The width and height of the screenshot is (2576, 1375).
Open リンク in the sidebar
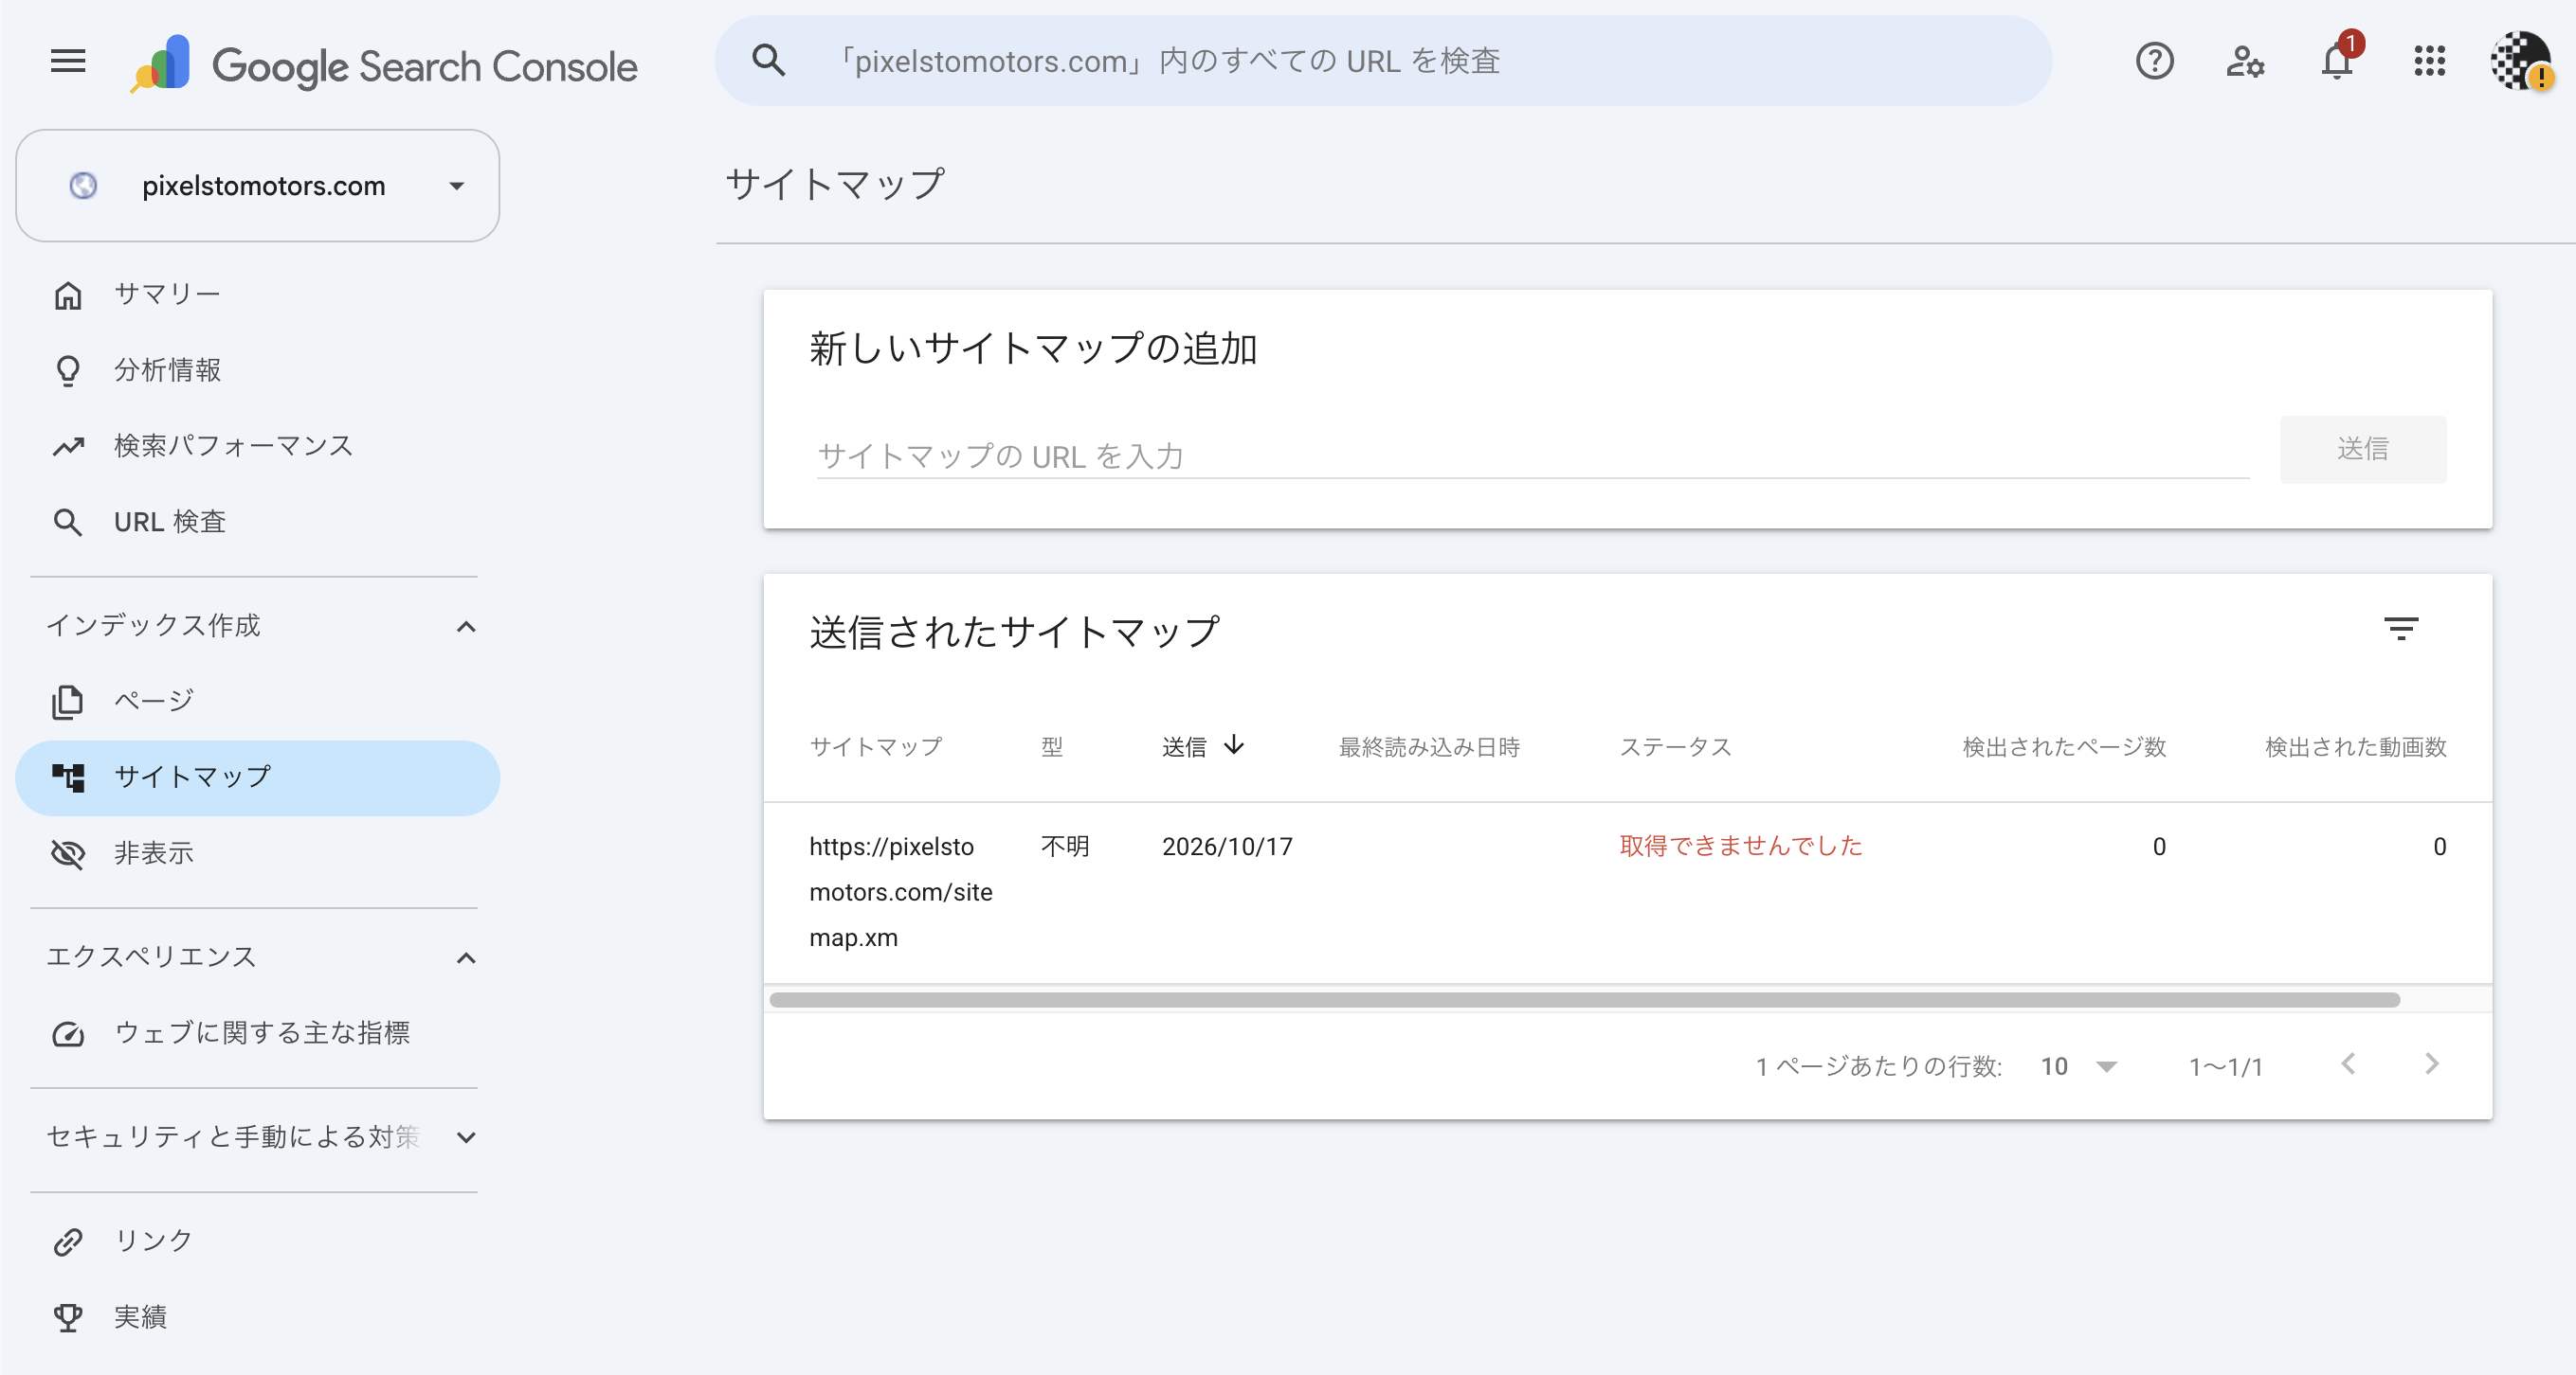point(257,1241)
